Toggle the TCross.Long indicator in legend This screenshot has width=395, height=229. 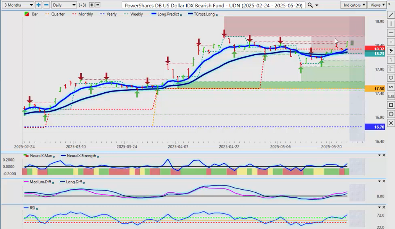tap(202, 14)
